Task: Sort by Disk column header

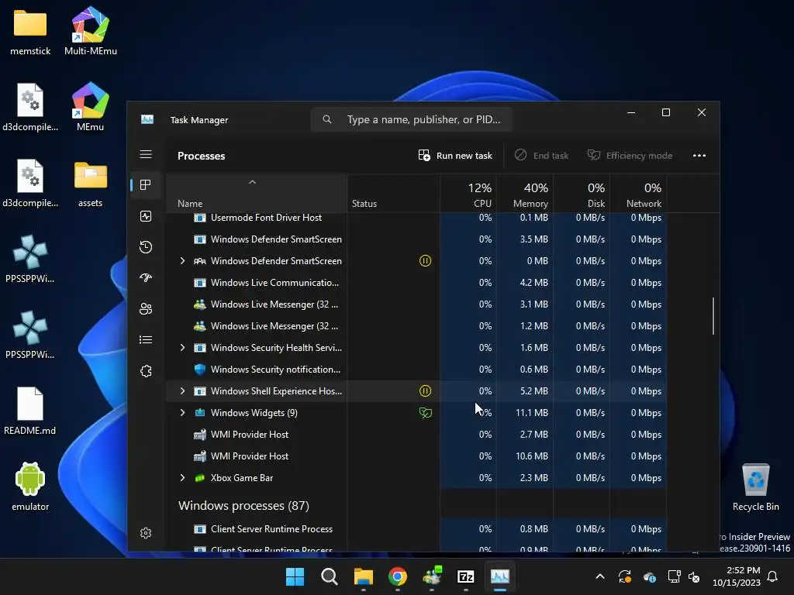Action: click(582, 194)
